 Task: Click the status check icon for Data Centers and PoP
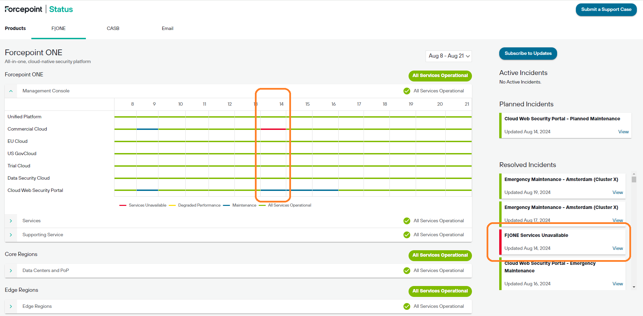(407, 270)
